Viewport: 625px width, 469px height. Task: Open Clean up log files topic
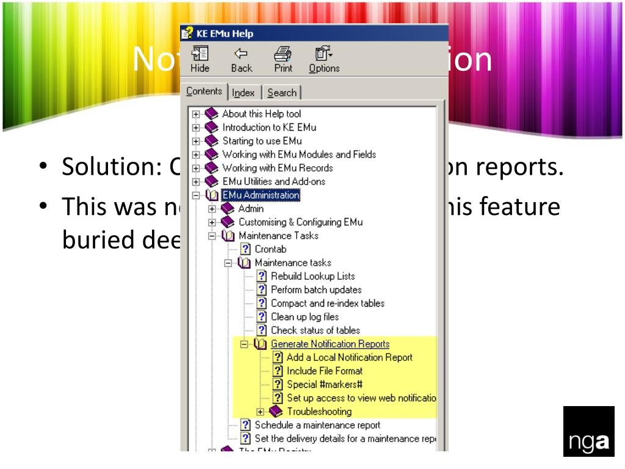(x=305, y=317)
